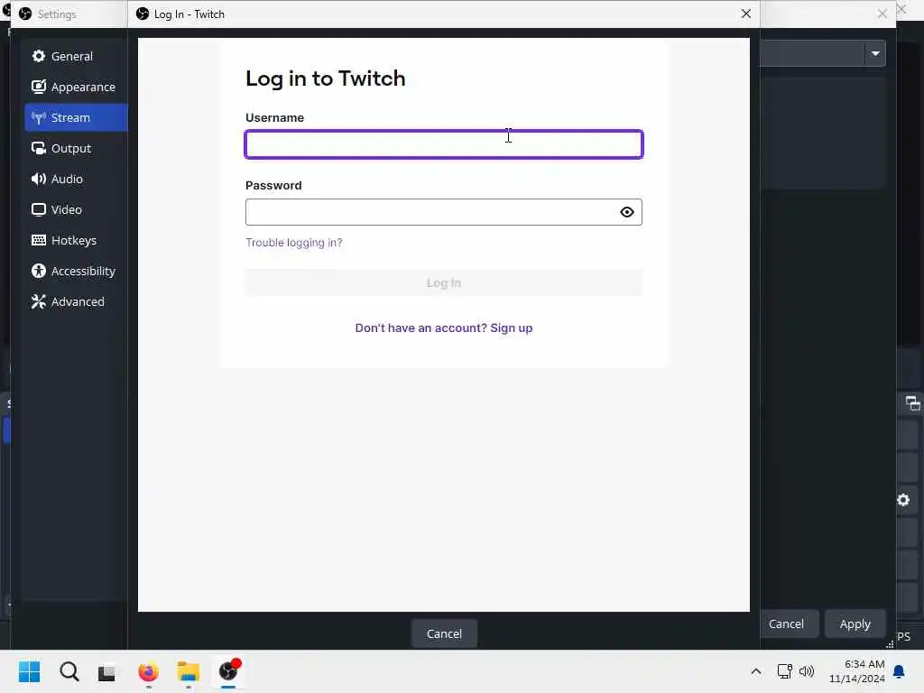
Task: Open Firefox from the taskbar
Action: point(148,671)
